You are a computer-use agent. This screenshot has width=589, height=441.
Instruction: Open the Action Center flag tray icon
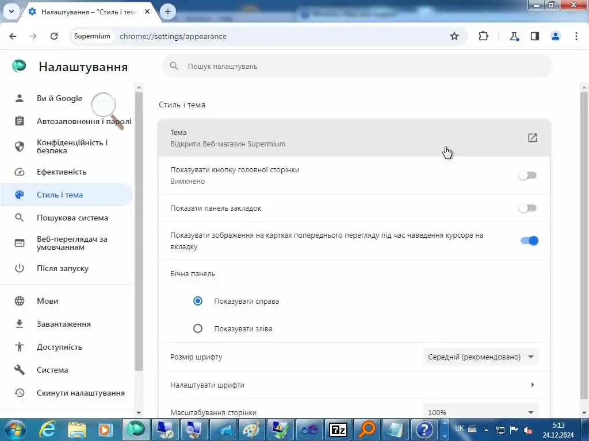tap(514, 430)
